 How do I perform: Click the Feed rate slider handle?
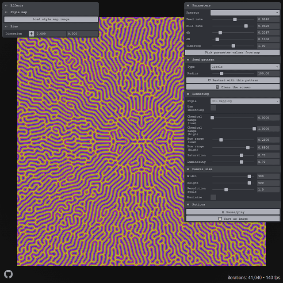[x=235, y=19]
